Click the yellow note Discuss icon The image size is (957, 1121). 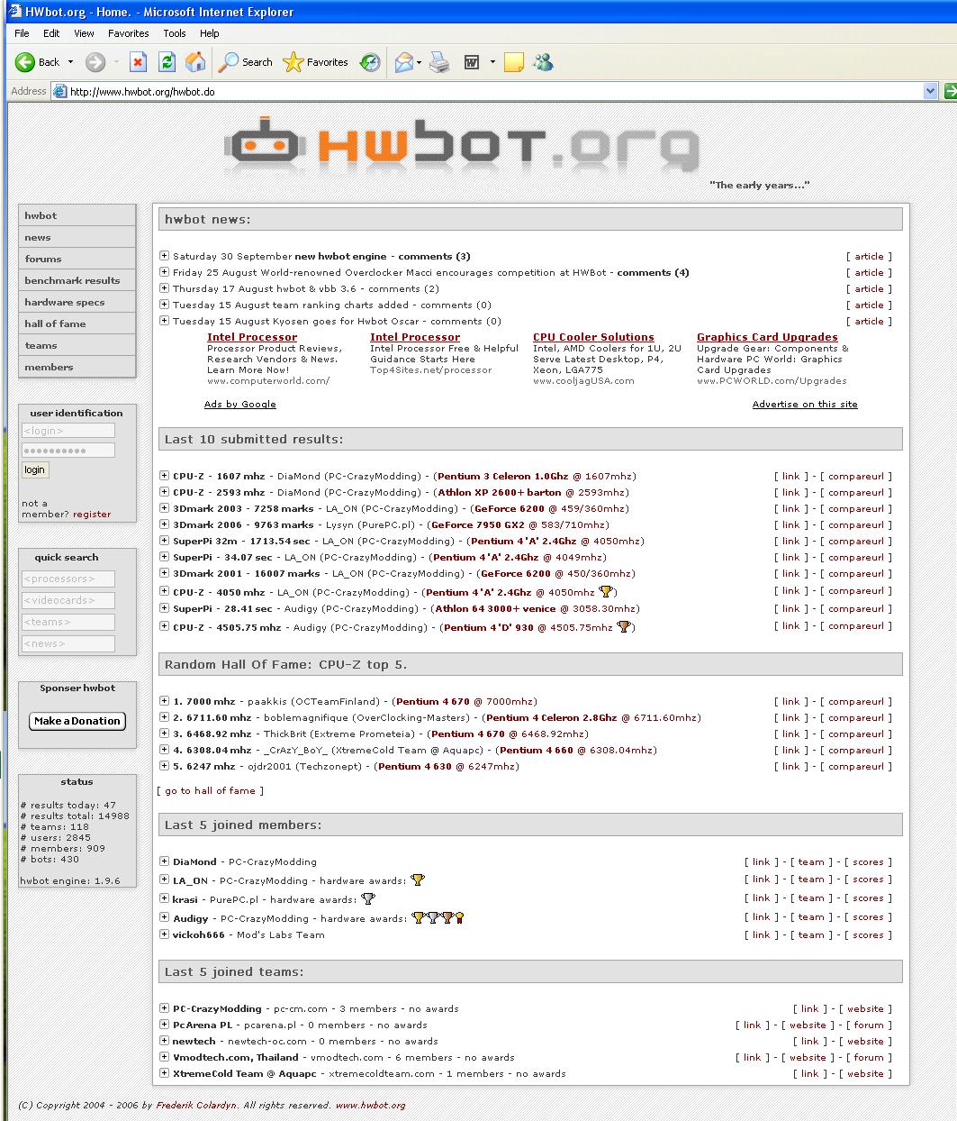[514, 62]
